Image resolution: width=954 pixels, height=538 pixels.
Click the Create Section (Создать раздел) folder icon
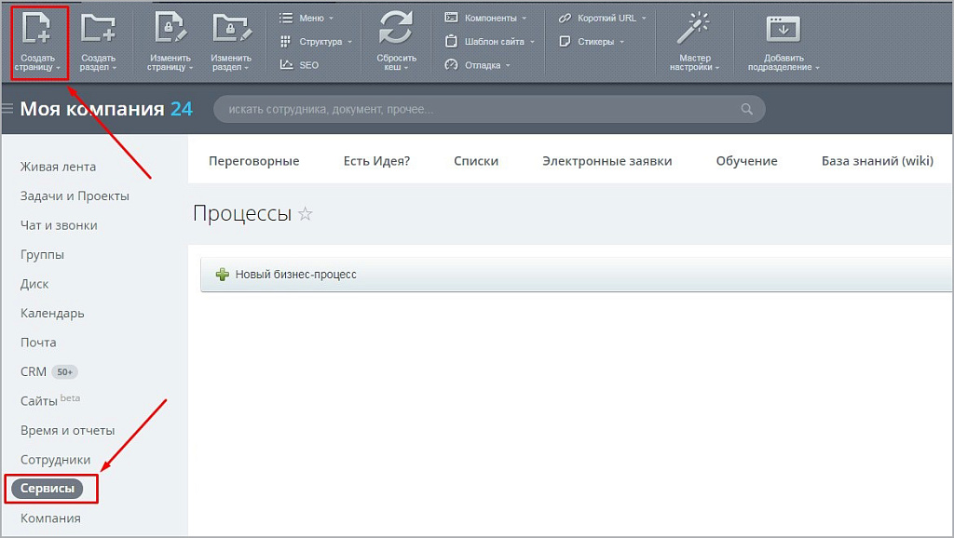tap(98, 30)
